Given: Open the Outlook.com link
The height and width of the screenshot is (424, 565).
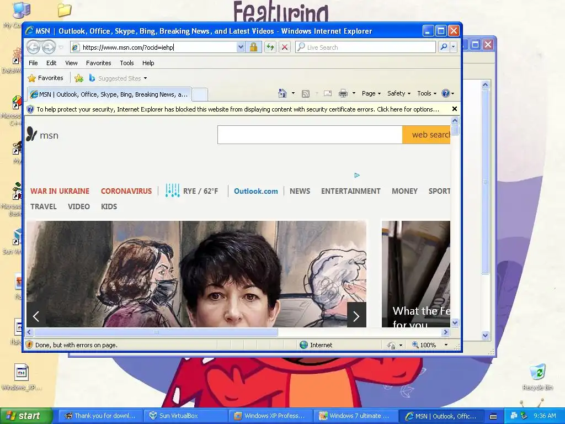Looking at the screenshot, I should 256,191.
